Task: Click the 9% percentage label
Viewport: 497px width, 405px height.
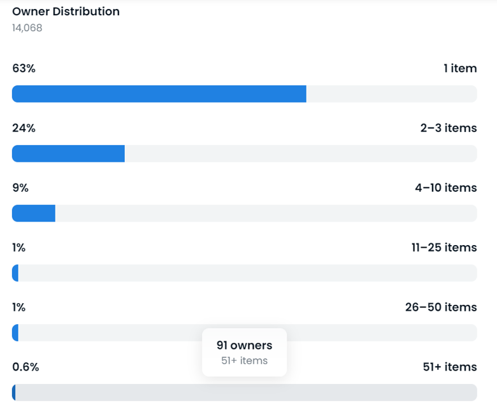Action: pyautogui.click(x=20, y=188)
